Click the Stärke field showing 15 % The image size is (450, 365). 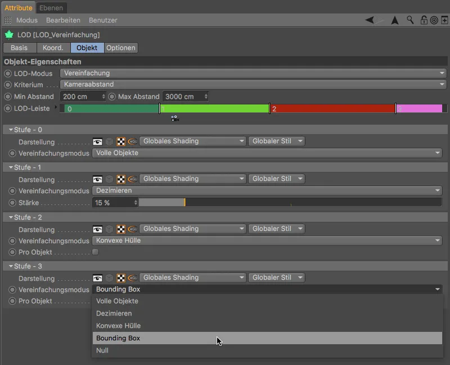point(115,203)
